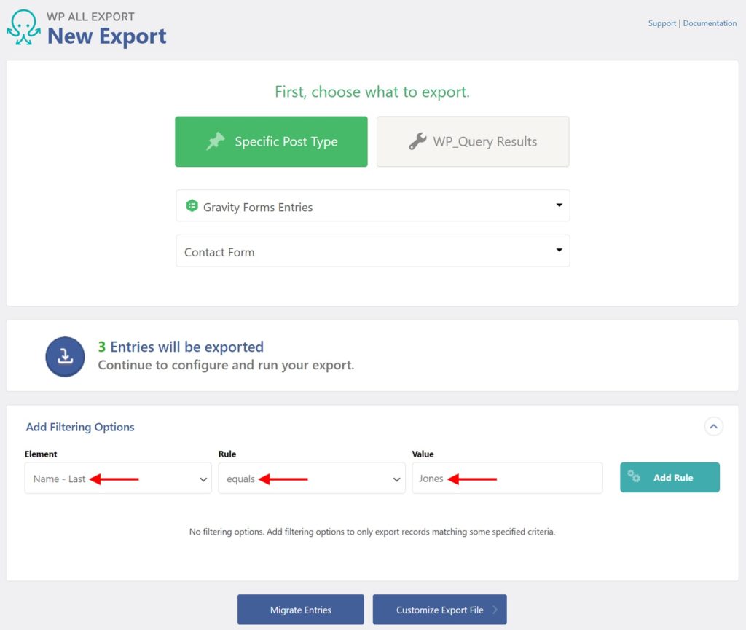Screen dimensions: 746x630
Task: Collapse the Add Filtering Options panel
Action: [x=714, y=426]
